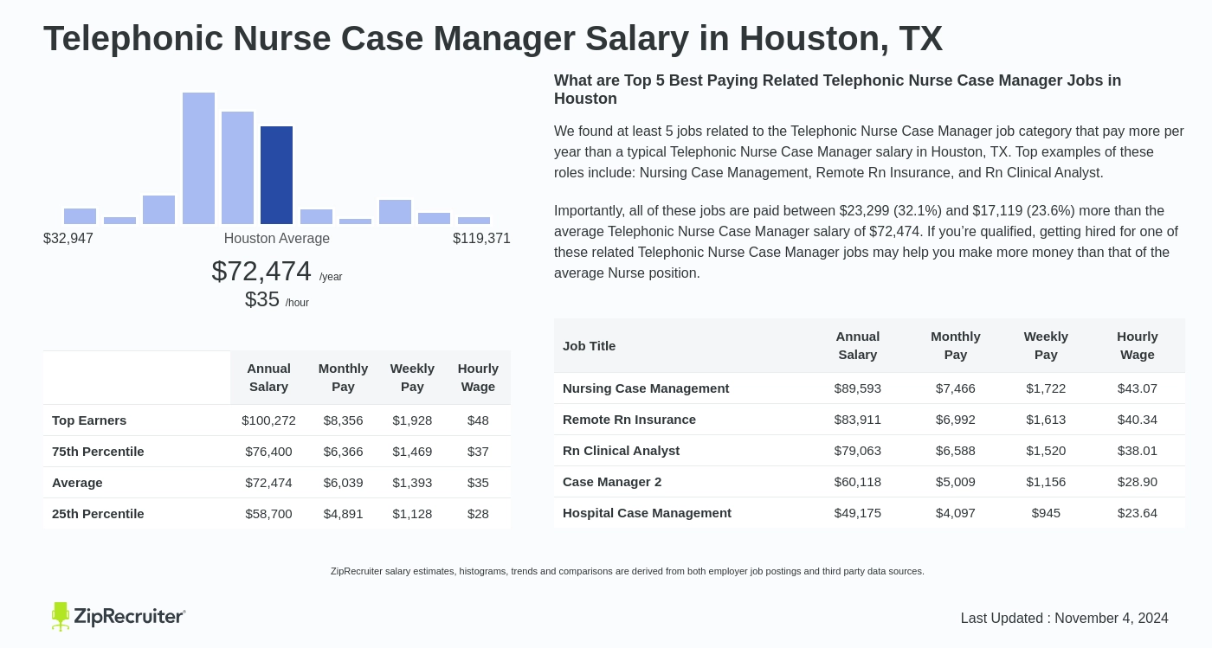This screenshot has height=648, width=1212.
Task: Click the $48 hourly wage cell
Action: 478,420
